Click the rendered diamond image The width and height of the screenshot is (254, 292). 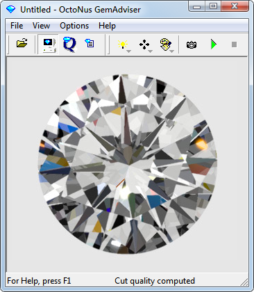[128, 164]
